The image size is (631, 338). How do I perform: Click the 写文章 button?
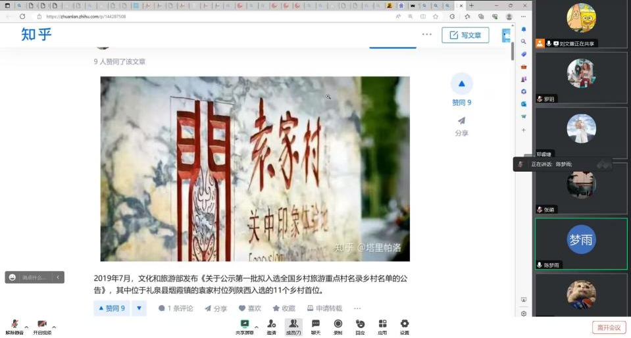coord(465,36)
